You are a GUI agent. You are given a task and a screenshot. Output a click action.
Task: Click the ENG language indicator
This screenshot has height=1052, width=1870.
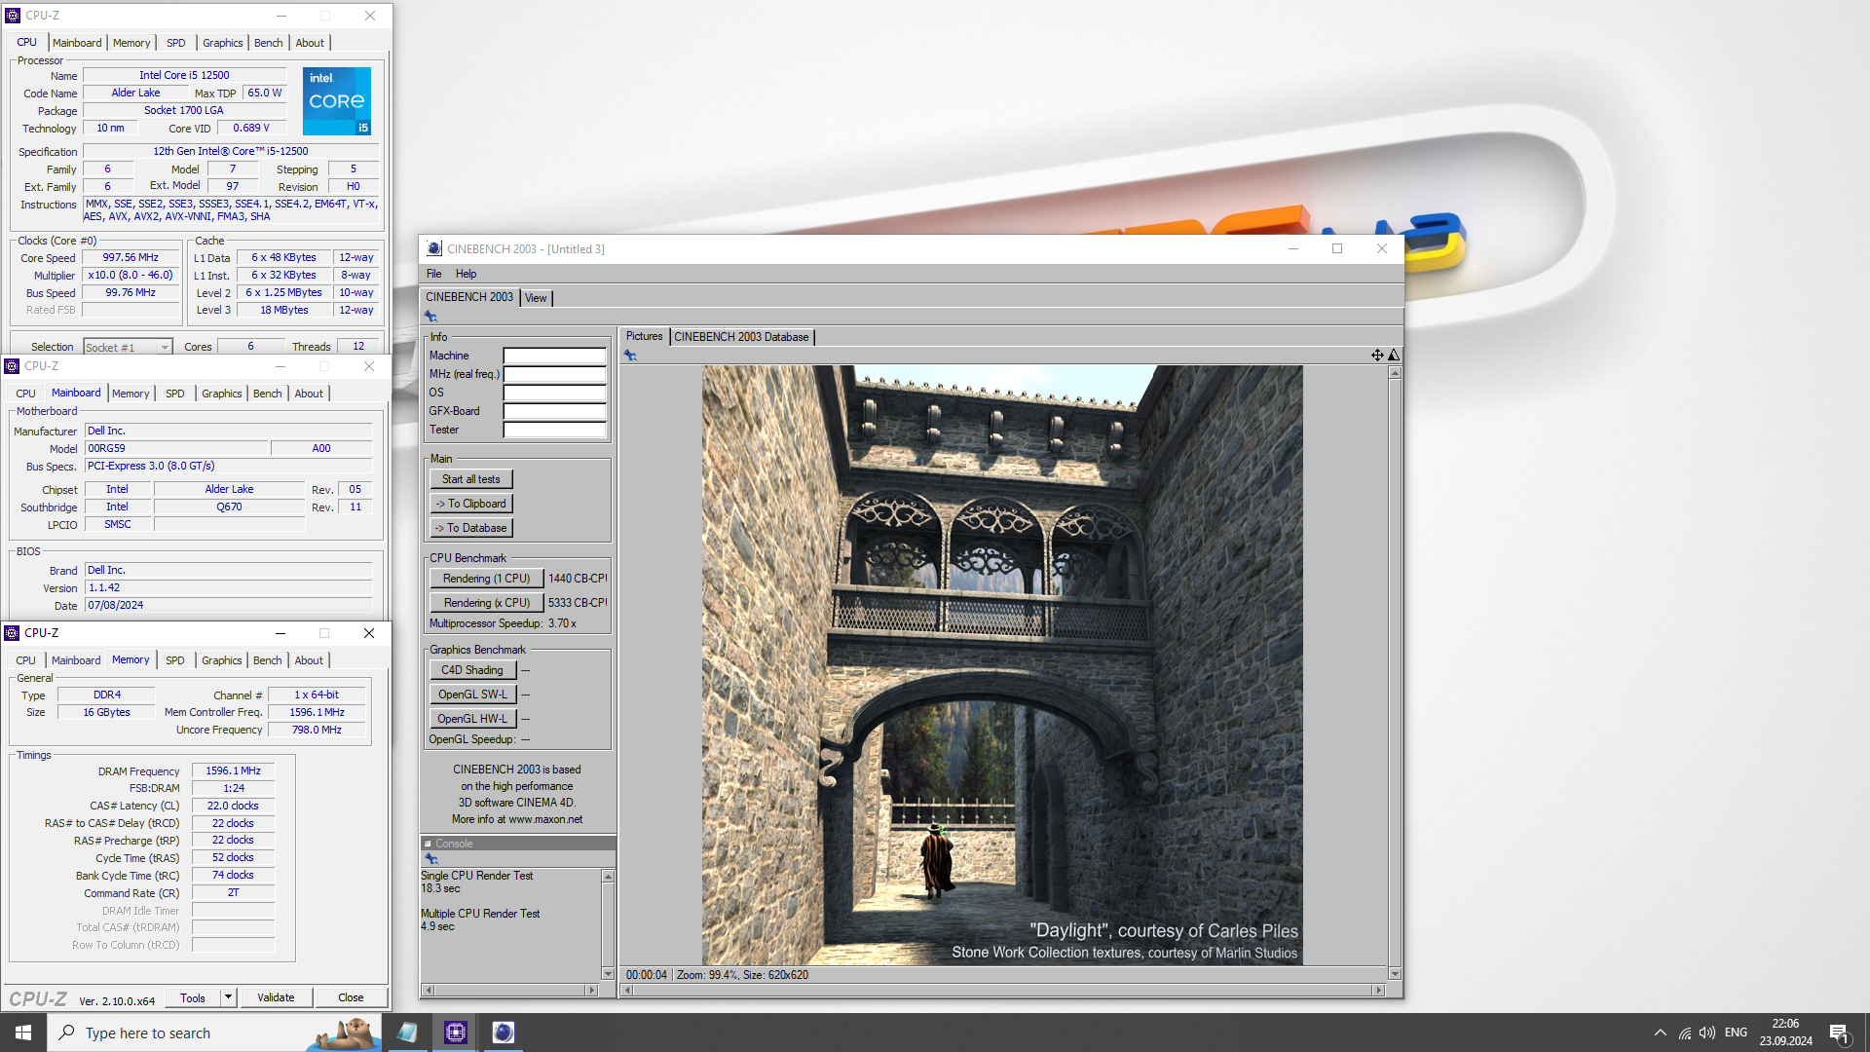1736,1033
